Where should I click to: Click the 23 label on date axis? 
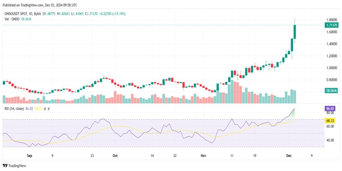(92, 156)
